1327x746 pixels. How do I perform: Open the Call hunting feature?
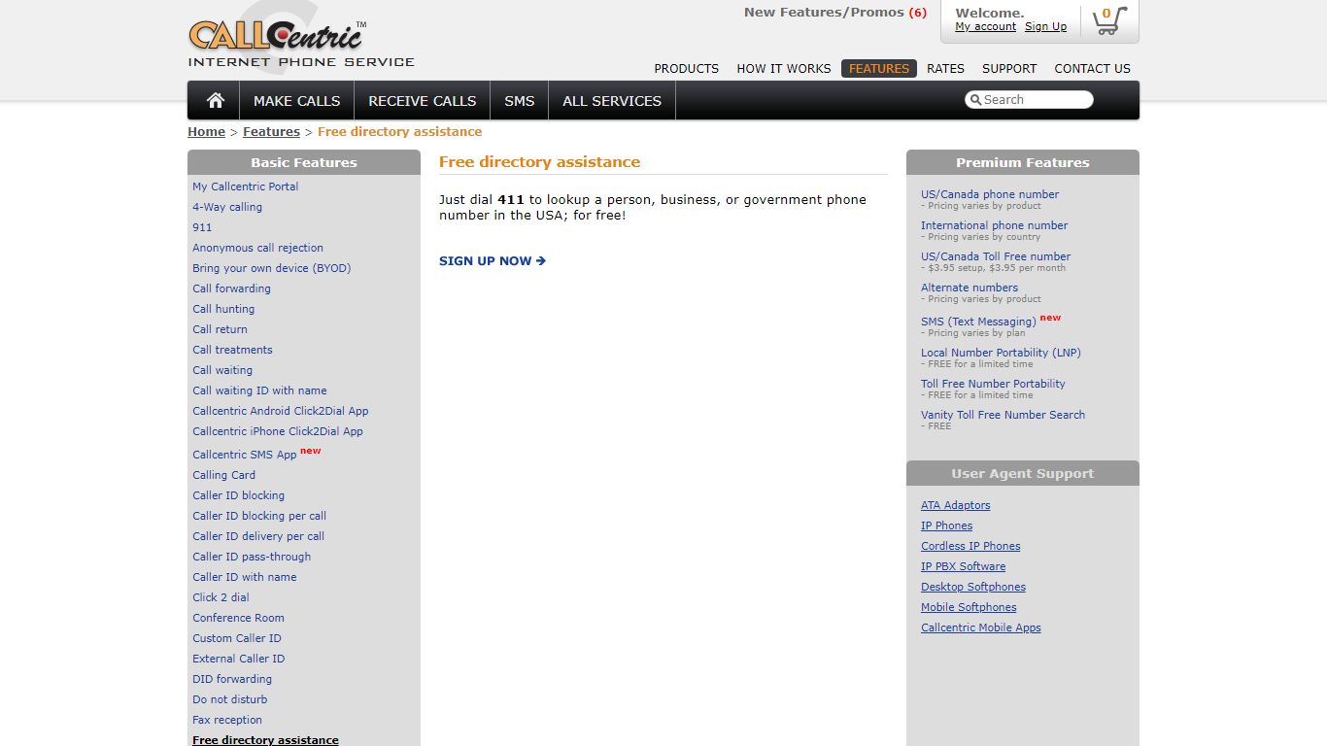coord(223,309)
